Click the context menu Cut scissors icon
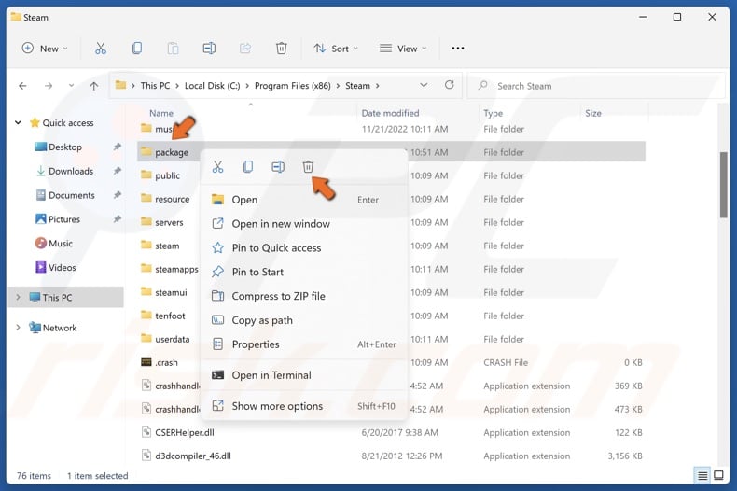This screenshot has width=737, height=491. [217, 167]
